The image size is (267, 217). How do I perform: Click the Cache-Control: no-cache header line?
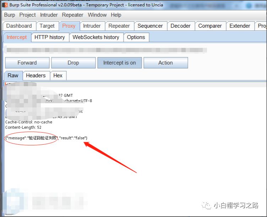click(29, 122)
